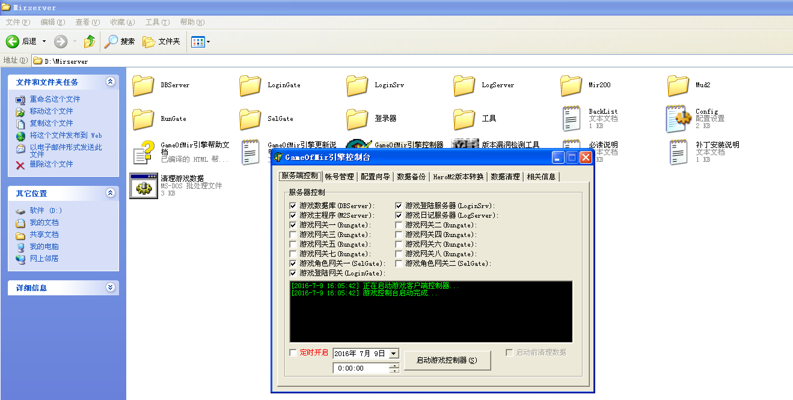This screenshot has height=400, width=793.
Task: Expand the 详细信息 panel
Action: pyautogui.click(x=110, y=288)
